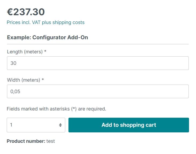This screenshot has width=196, height=154.
Task: Click the Example: Configurator Add-On heading
Action: click(x=48, y=37)
